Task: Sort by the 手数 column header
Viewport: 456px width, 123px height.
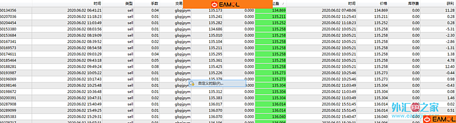Action: 155,4
